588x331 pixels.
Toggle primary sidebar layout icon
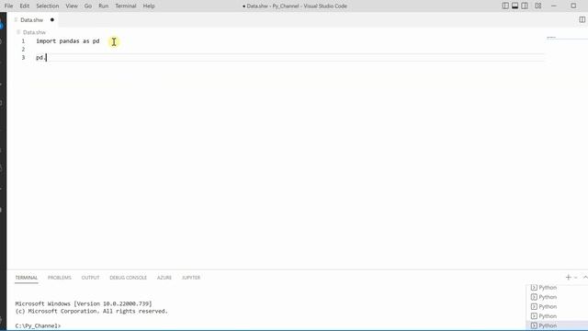[505, 6]
